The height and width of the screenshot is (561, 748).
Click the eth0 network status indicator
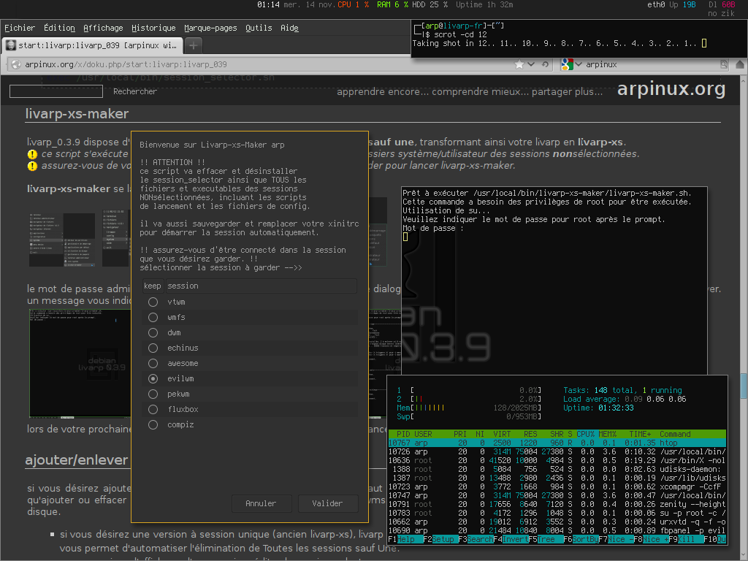point(671,5)
